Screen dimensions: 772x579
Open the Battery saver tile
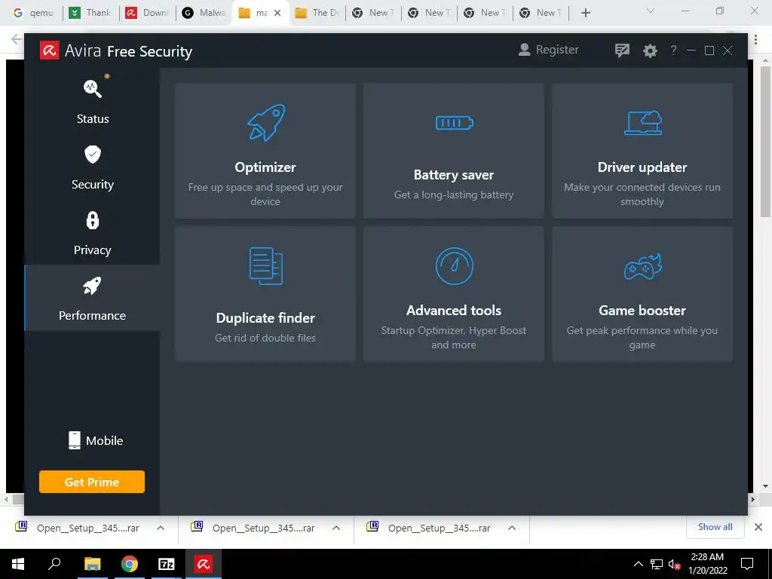[x=453, y=151]
